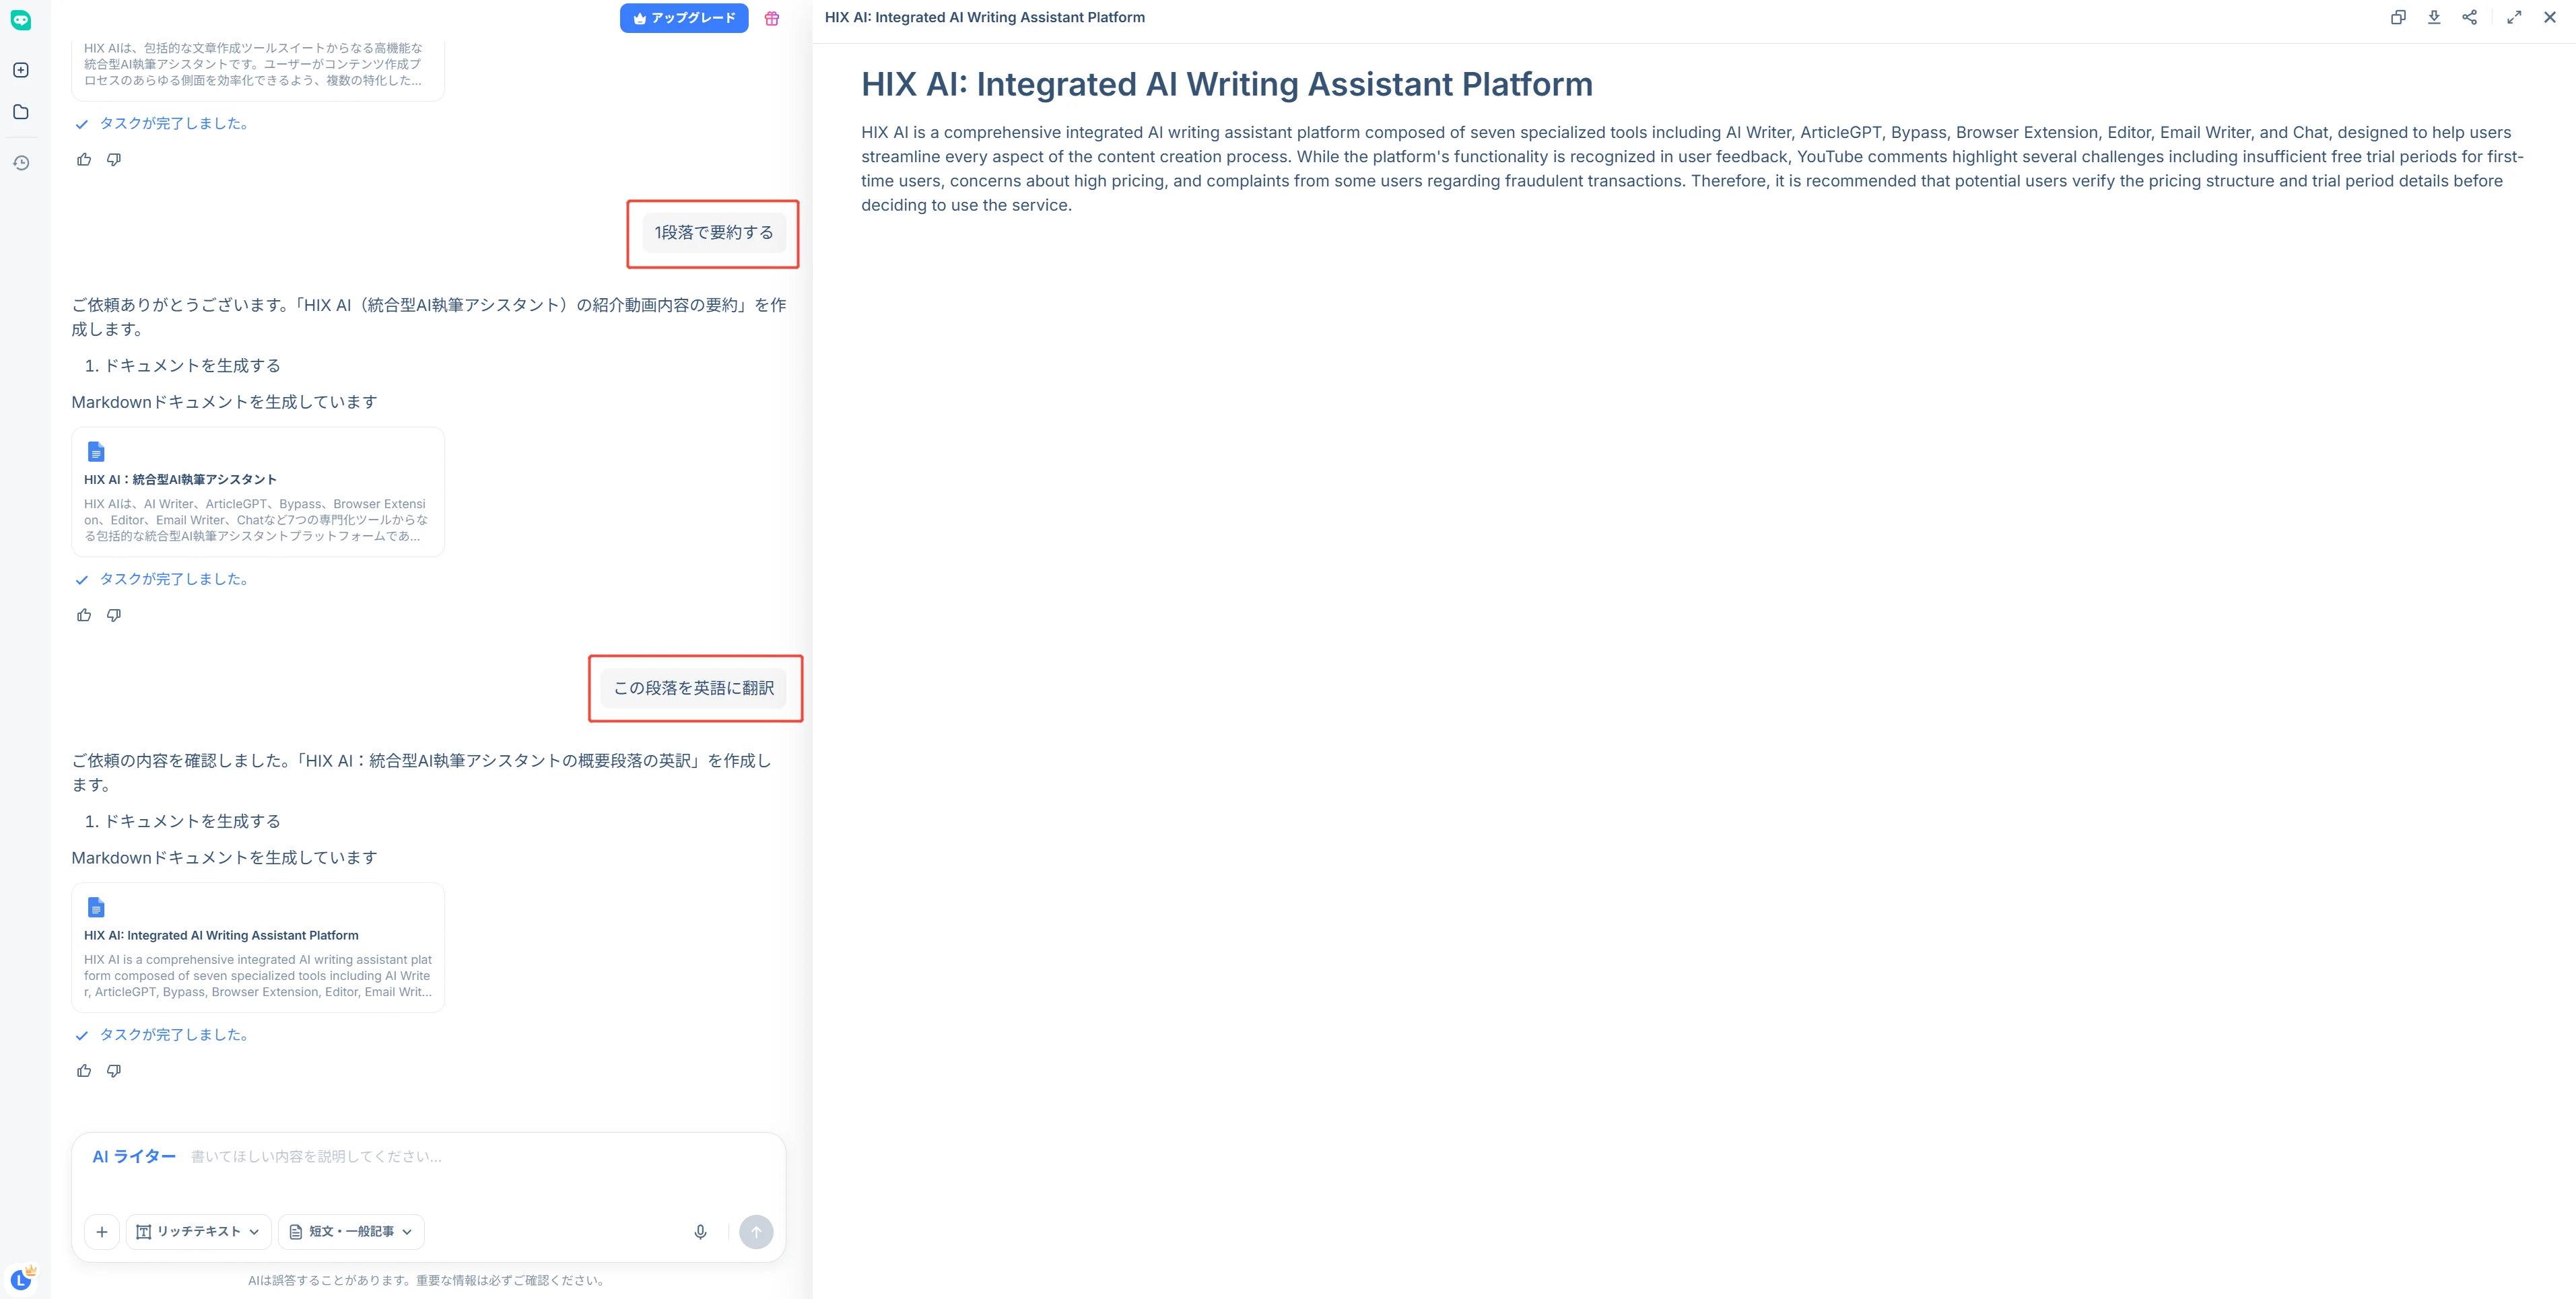Share the document via share icon
The width and height of the screenshot is (2576, 1299).
pos(2470,17)
